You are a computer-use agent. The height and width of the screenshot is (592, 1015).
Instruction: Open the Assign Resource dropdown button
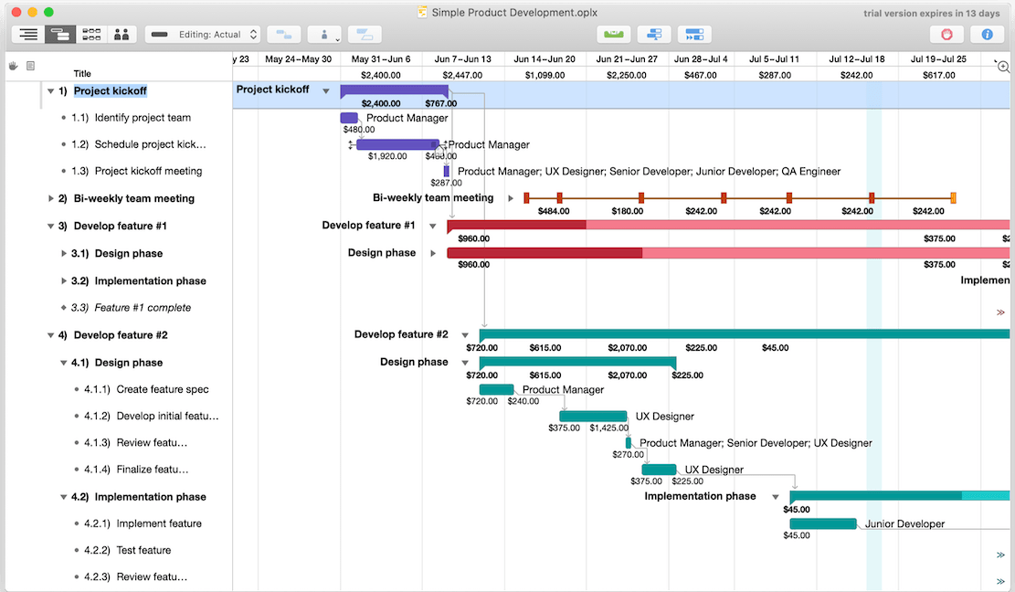click(324, 35)
